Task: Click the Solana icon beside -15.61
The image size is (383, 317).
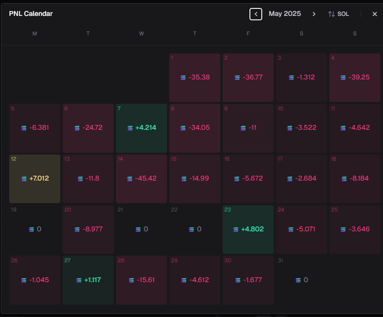Action: (131, 280)
